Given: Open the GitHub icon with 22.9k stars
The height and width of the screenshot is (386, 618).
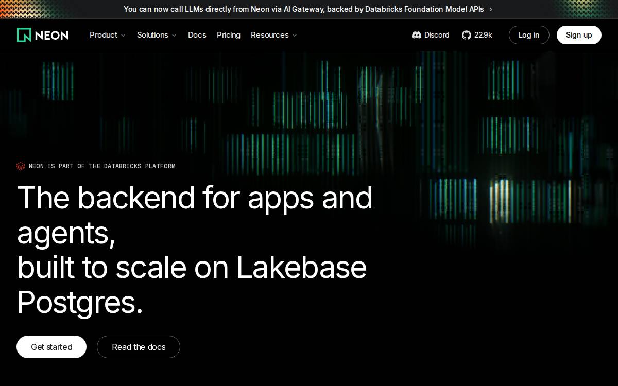Looking at the screenshot, I should pyautogui.click(x=467, y=35).
